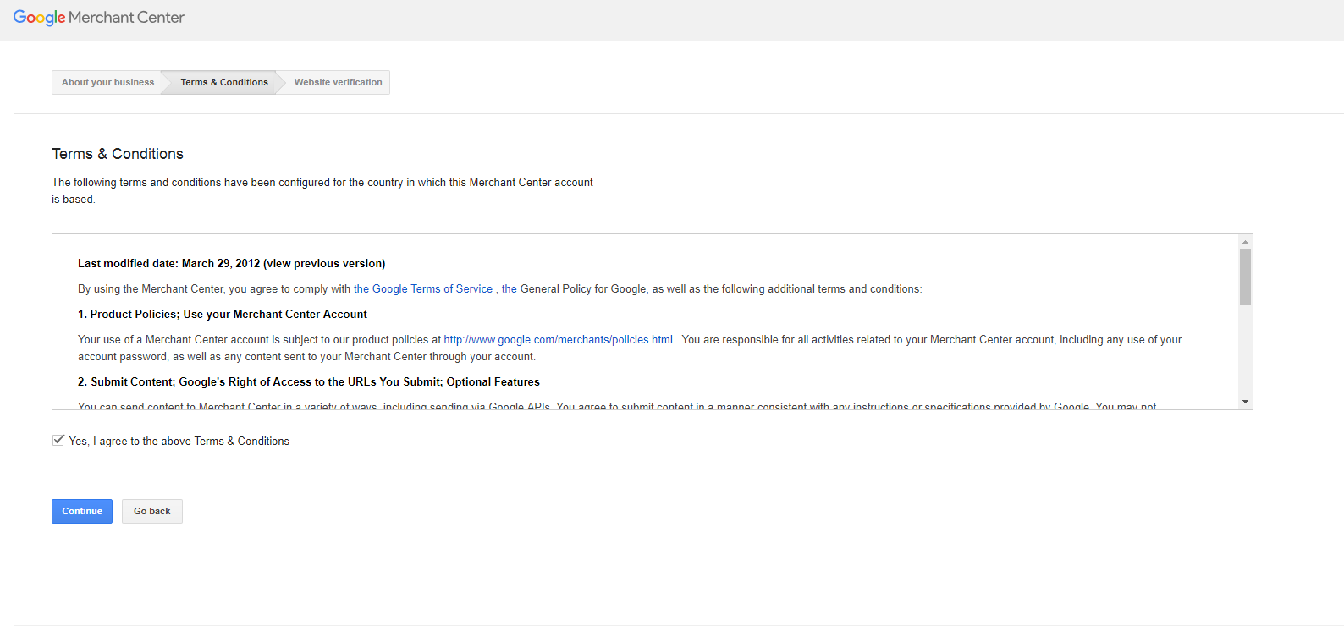Click the blue Continue button
Image resolution: width=1344 pixels, height=631 pixels.
click(x=82, y=511)
